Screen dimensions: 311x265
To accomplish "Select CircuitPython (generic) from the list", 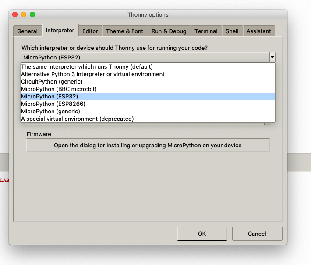I will click(x=148, y=82).
